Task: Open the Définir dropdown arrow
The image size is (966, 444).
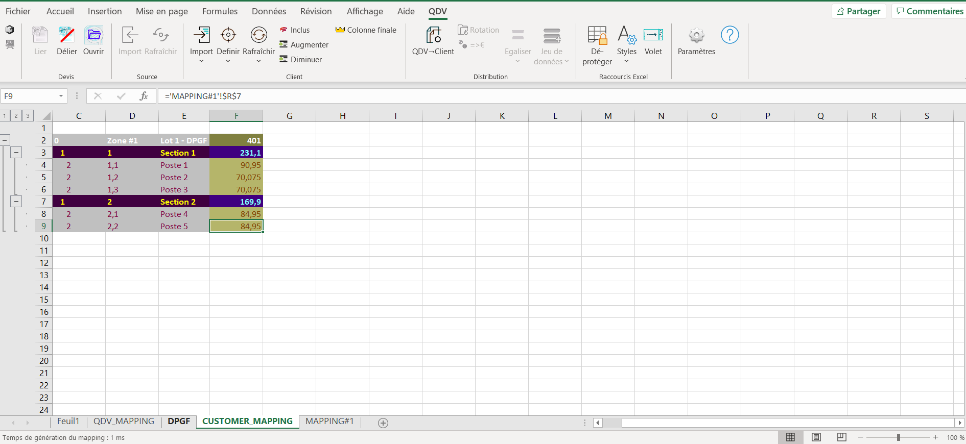Action: [228, 61]
